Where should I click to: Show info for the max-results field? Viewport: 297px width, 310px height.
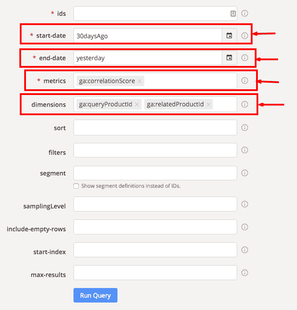(x=245, y=273)
